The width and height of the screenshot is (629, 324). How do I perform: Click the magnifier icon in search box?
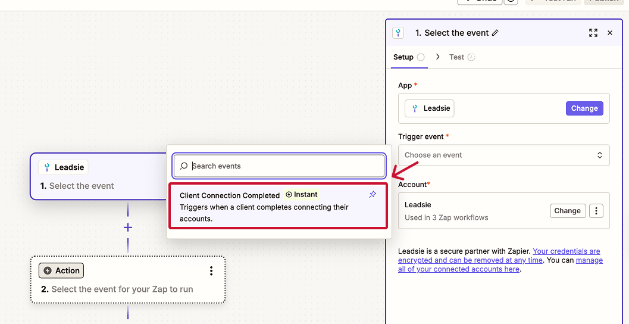[x=184, y=166]
